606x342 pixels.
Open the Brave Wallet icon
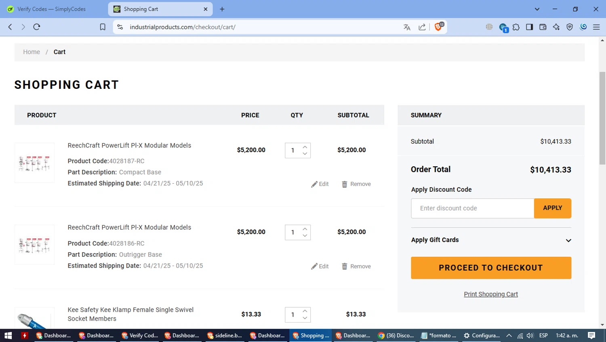(x=543, y=27)
